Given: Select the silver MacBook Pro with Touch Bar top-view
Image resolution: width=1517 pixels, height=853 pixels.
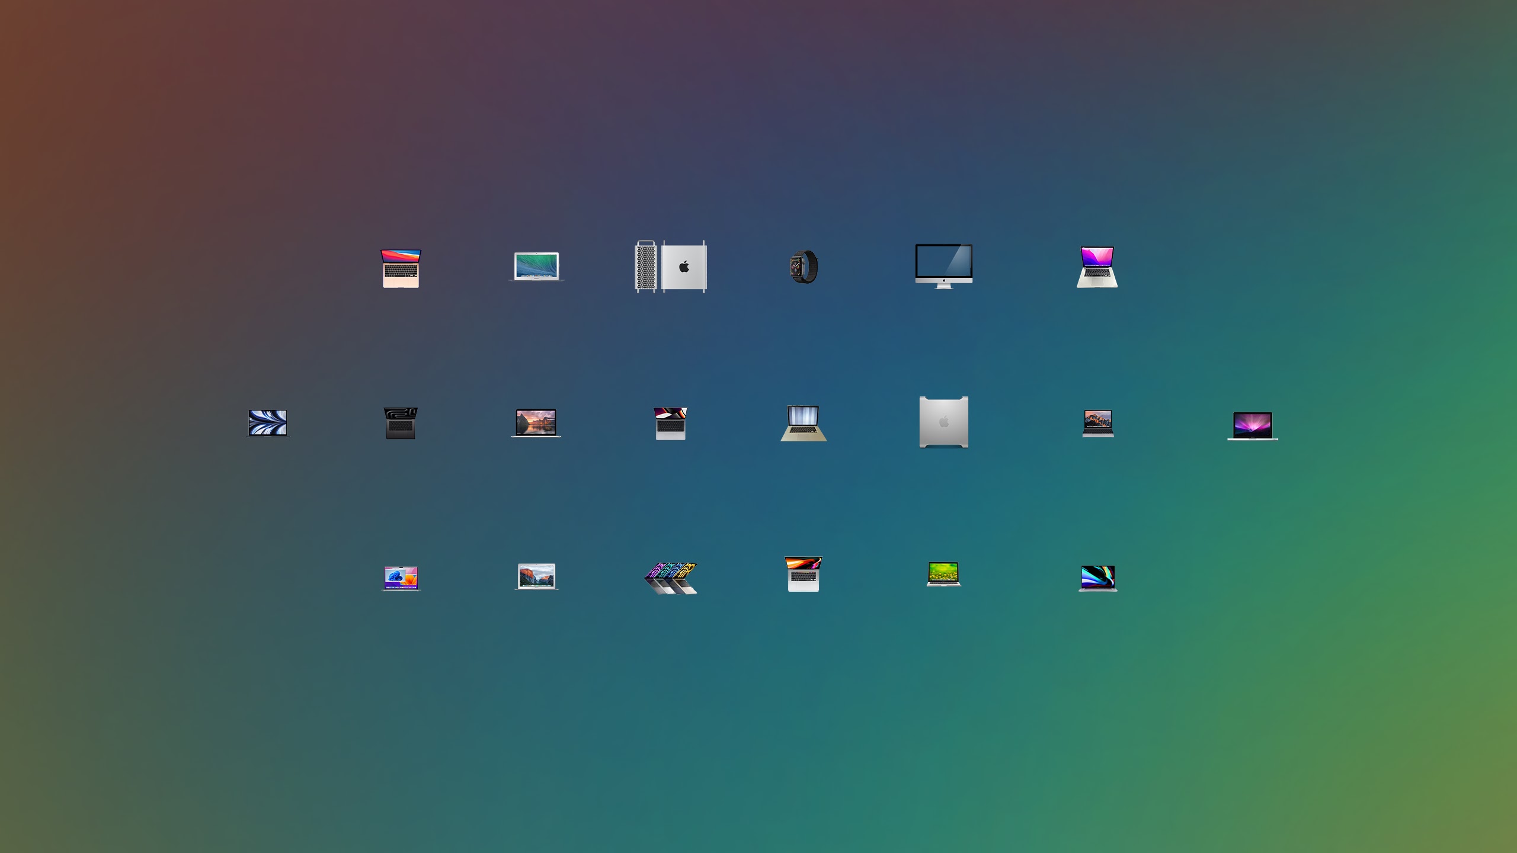Looking at the screenshot, I should [804, 573].
